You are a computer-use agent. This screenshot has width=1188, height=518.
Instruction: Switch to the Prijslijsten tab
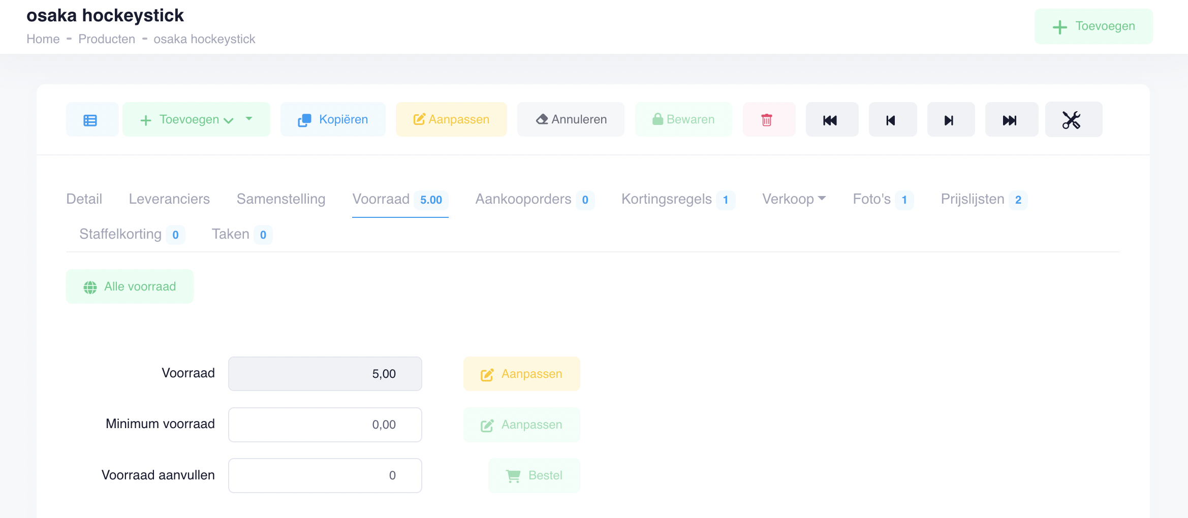click(x=984, y=199)
